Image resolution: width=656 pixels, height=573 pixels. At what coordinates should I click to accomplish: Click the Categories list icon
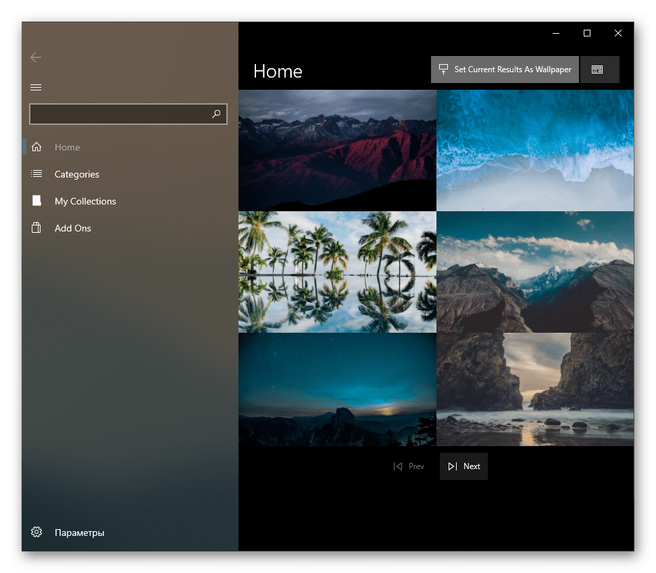[x=36, y=174]
